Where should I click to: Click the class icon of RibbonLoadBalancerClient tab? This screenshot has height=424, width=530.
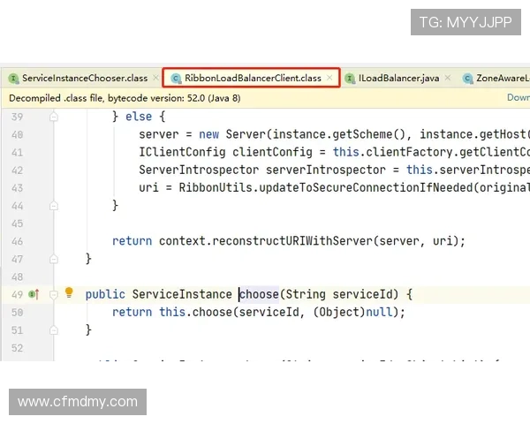pyautogui.click(x=176, y=79)
